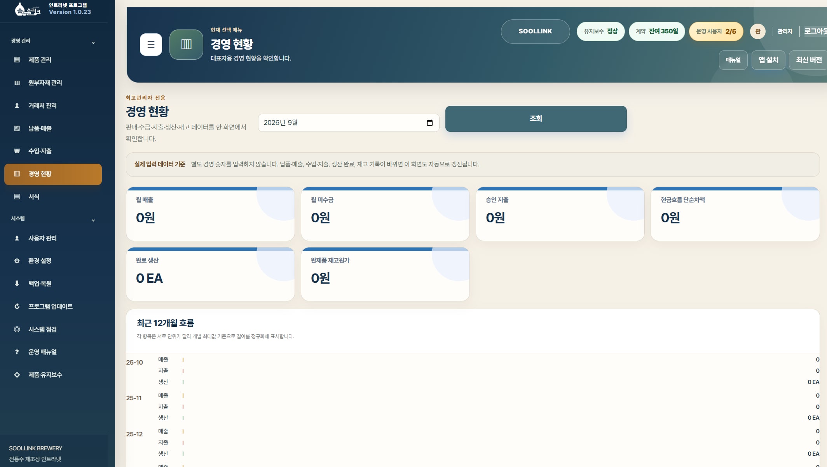
Task: Click the 서식 document icon
Action: click(17, 197)
